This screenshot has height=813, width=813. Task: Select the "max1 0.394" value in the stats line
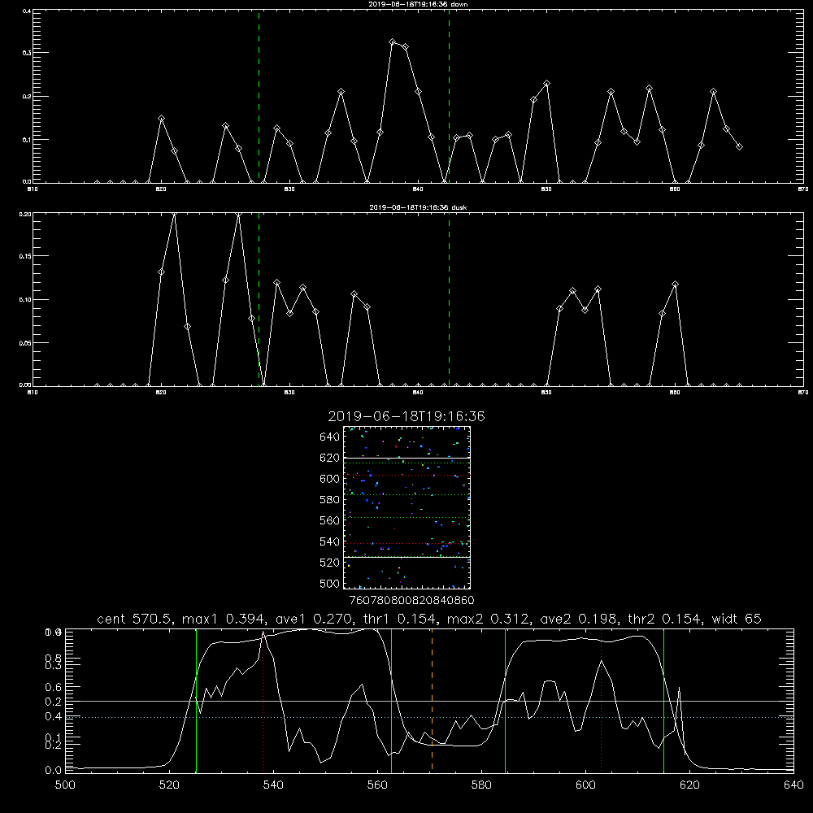[x=223, y=619]
